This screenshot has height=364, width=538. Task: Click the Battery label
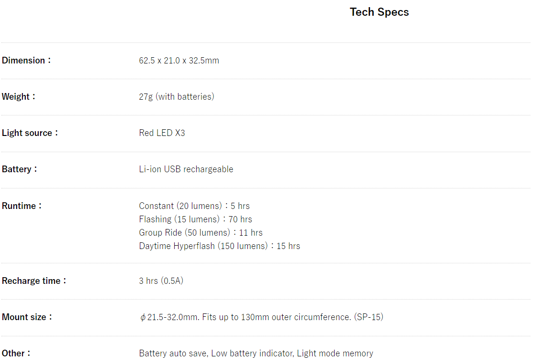point(19,169)
